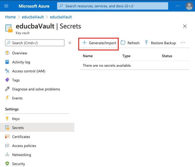Open Diagnose and solve problems
Screen dimensions: 195x167
click(x=36, y=89)
